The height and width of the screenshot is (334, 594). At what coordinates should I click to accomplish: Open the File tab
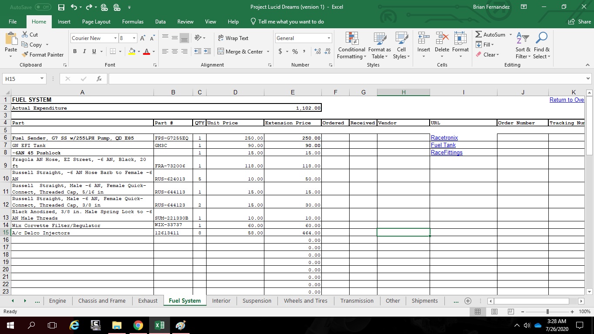[x=13, y=22]
